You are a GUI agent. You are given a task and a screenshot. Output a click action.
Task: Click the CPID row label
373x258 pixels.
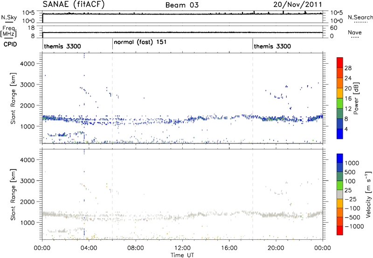coord(10,44)
